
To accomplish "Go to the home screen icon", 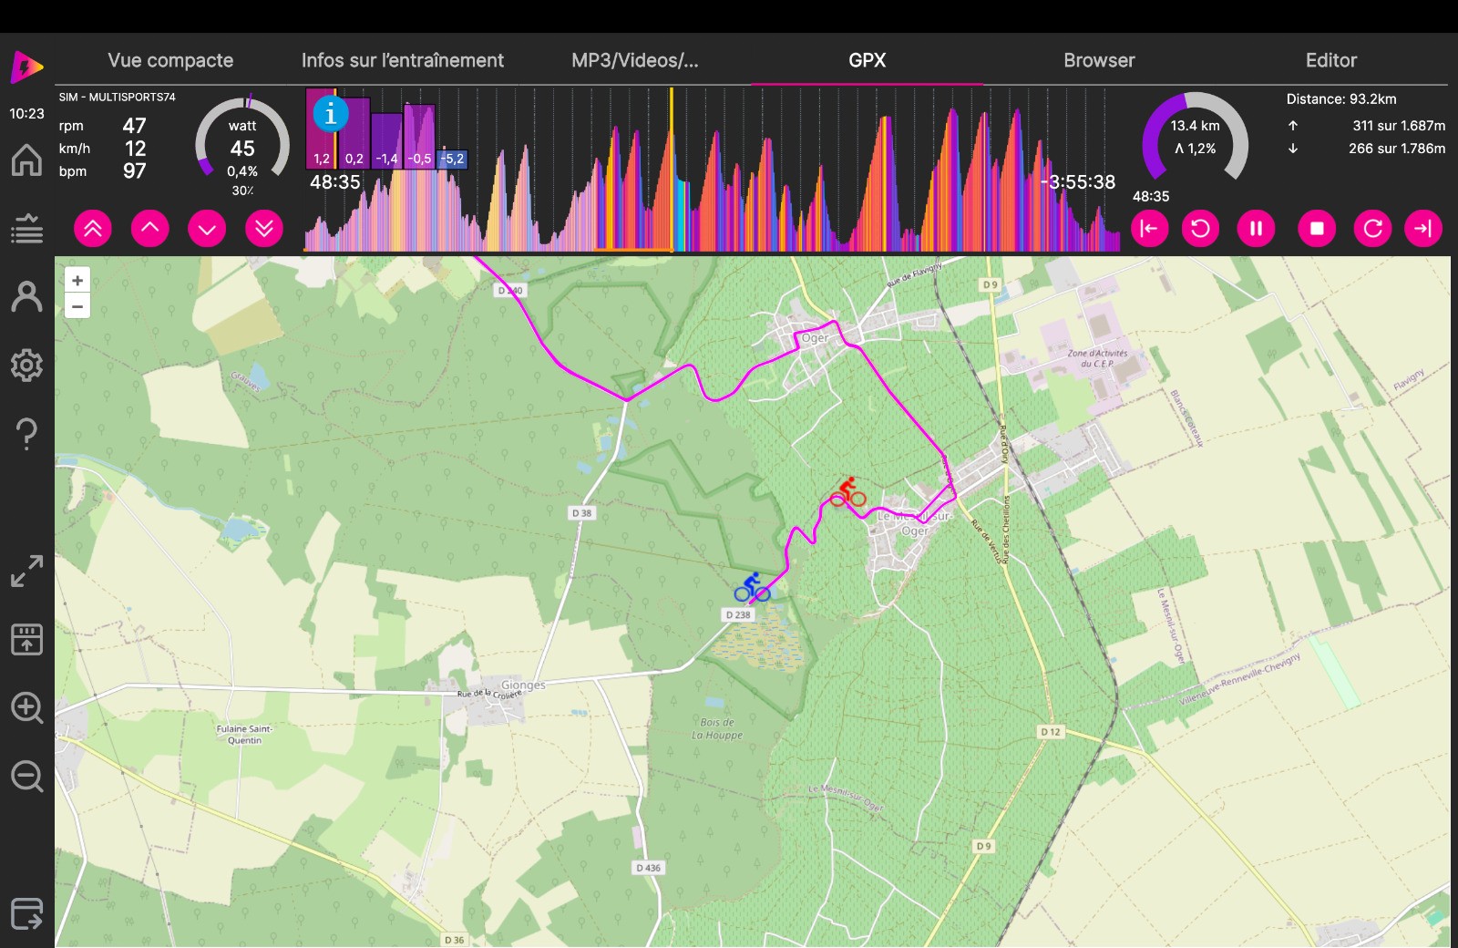I will 26,160.
